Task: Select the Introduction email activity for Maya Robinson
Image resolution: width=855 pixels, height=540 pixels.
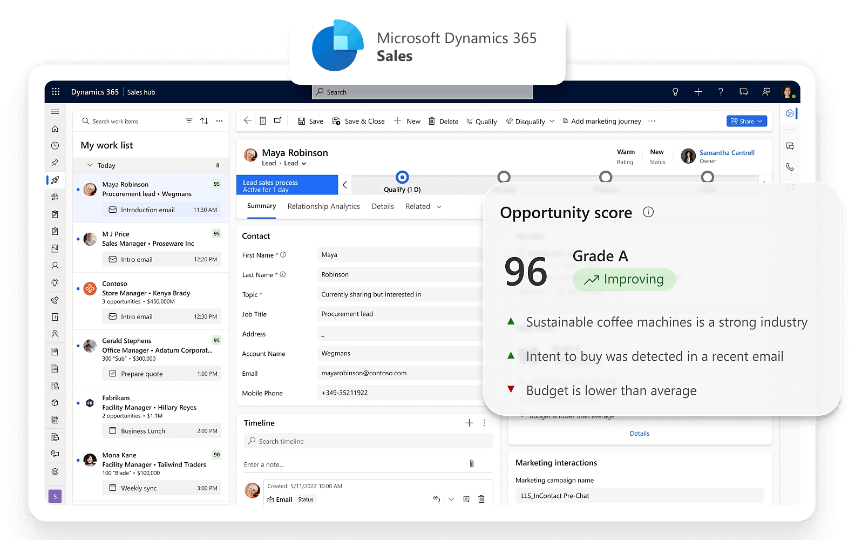Action: tap(162, 210)
